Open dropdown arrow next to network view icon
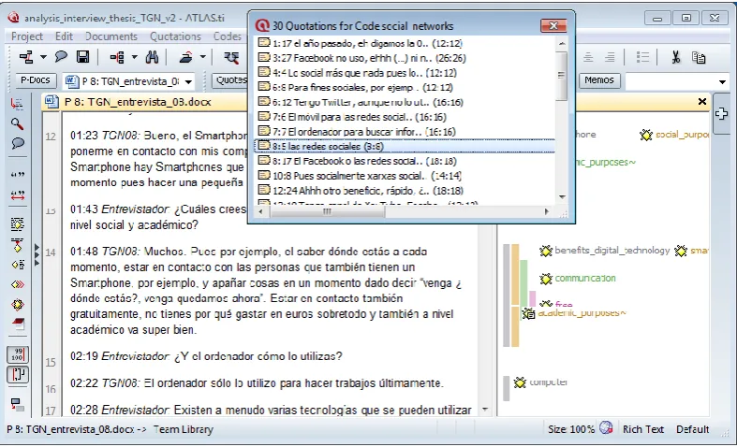 pyautogui.click(x=43, y=57)
